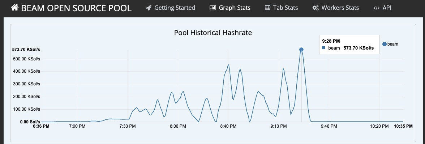Click the code brackets icon for API

point(377,8)
